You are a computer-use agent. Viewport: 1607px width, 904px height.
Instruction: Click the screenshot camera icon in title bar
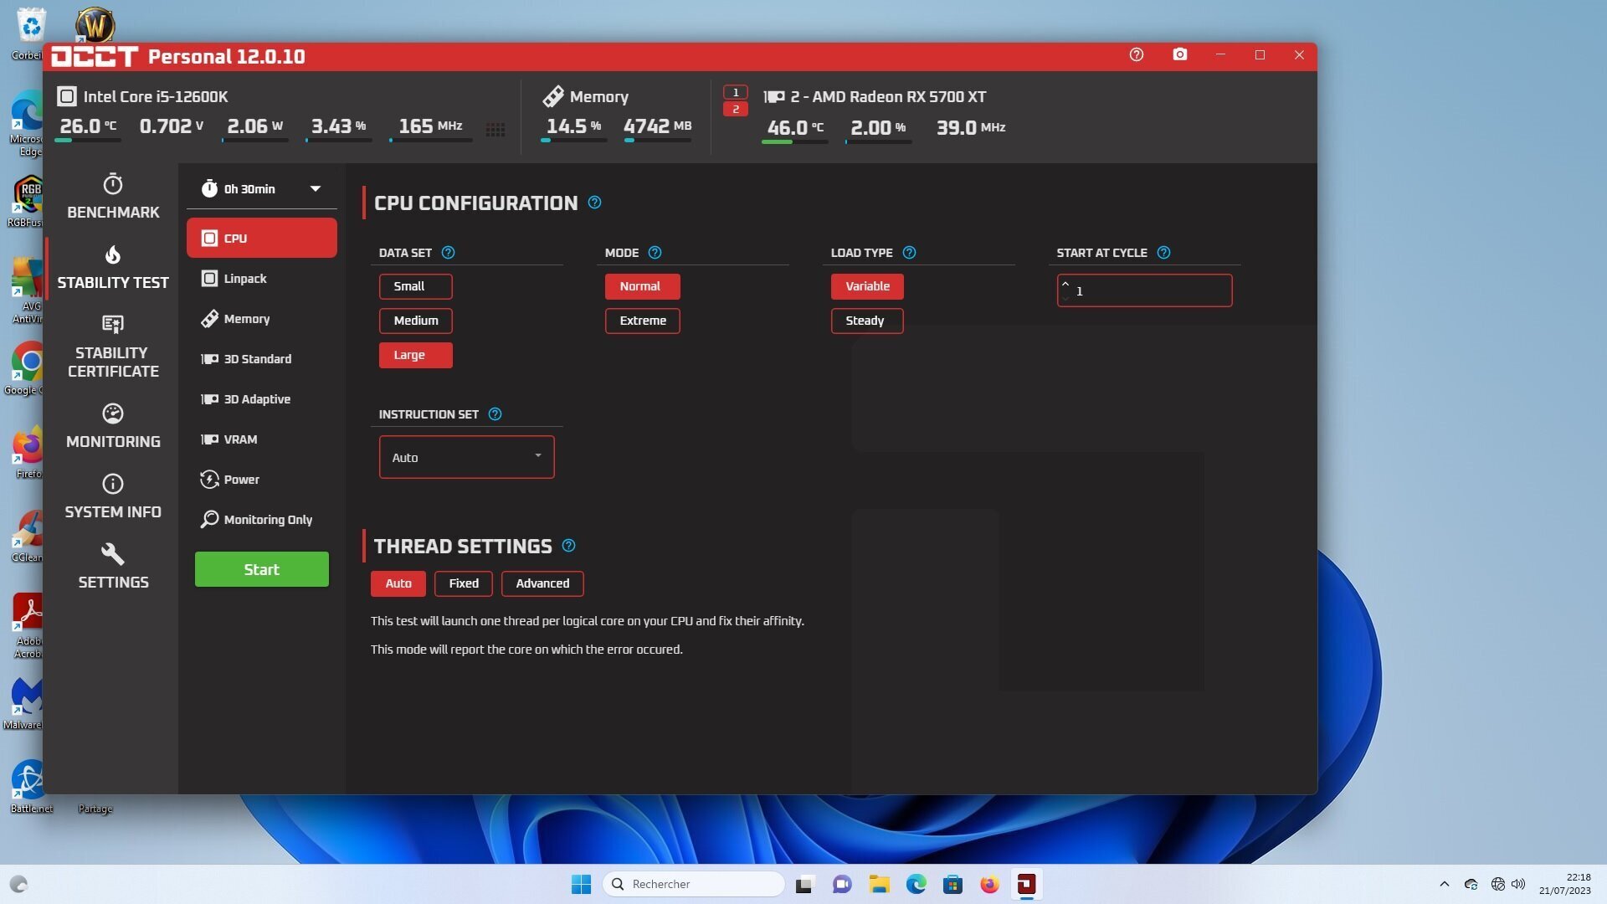click(1179, 55)
